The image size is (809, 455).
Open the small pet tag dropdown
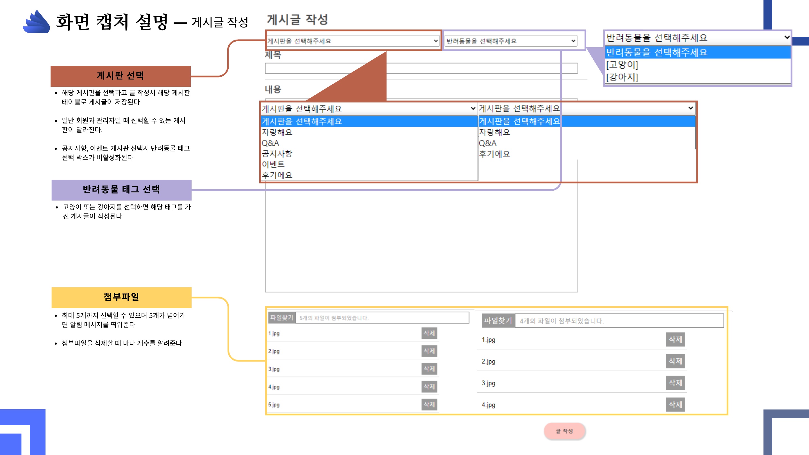point(511,41)
